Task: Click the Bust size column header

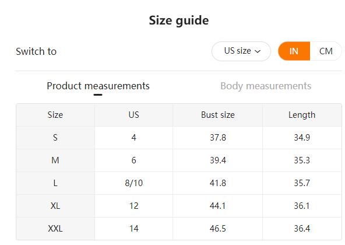Action: pos(218,115)
